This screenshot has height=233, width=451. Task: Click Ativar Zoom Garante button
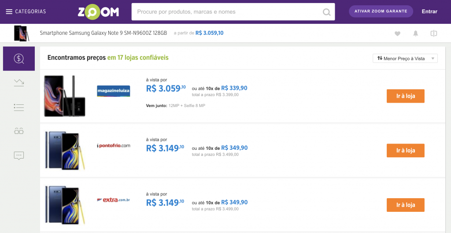tap(381, 11)
